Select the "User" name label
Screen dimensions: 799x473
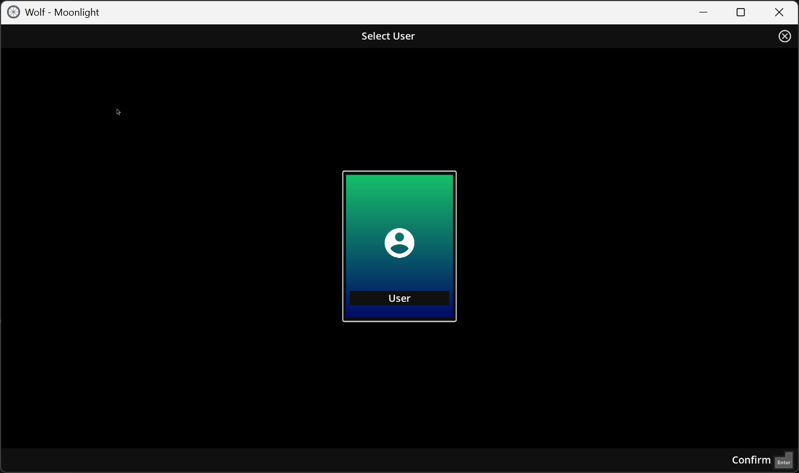400,298
